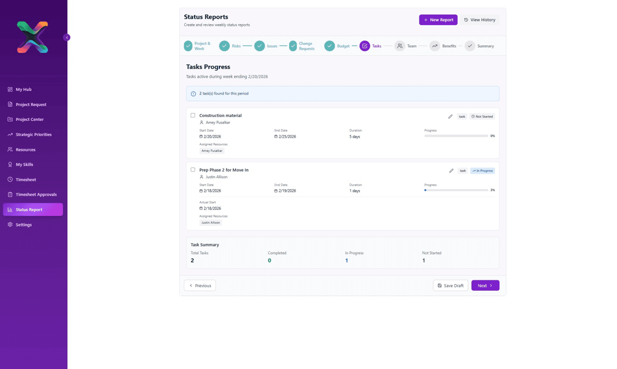Select the Summary step
Viewport: 617px width, 369px height.
pos(469,46)
